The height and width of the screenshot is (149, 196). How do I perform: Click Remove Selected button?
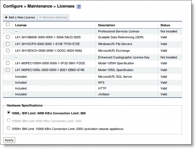tap(53, 17)
